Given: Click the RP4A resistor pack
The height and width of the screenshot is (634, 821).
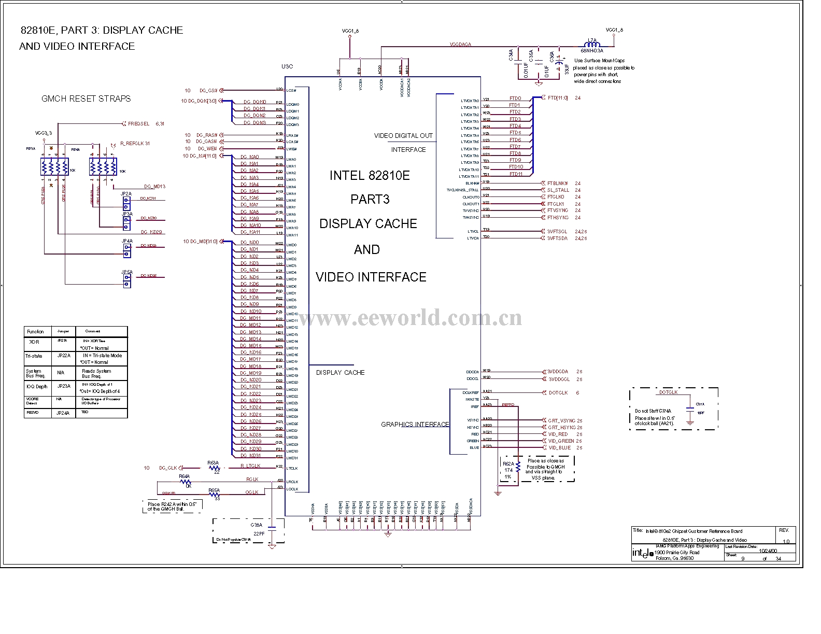Looking at the screenshot, I should click(104, 167).
